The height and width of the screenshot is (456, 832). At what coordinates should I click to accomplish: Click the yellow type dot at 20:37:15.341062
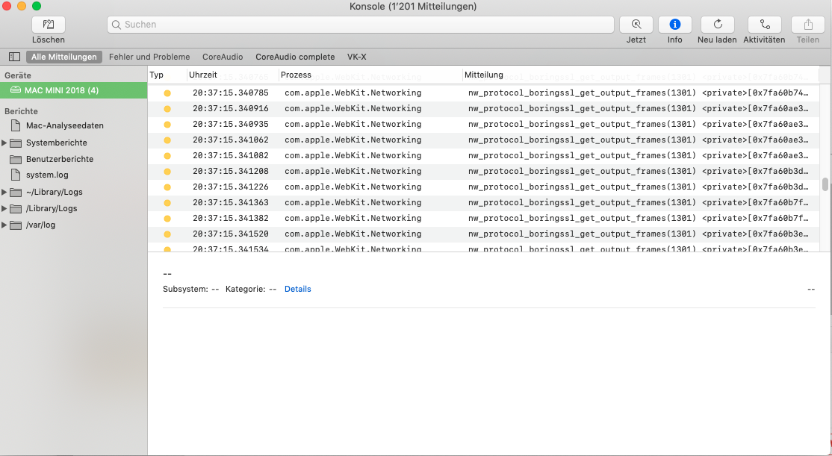[x=167, y=140]
